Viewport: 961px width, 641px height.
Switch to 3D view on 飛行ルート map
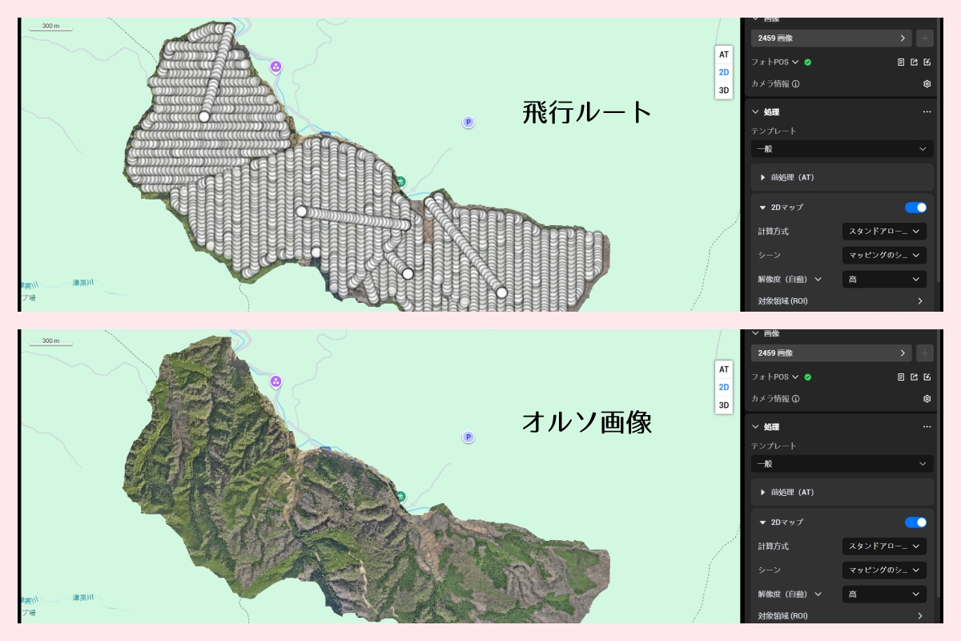[x=724, y=91]
